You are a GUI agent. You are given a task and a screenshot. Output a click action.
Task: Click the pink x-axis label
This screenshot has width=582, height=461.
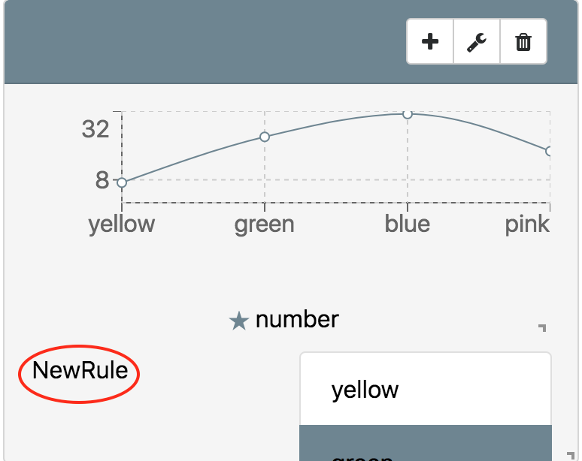[527, 224]
